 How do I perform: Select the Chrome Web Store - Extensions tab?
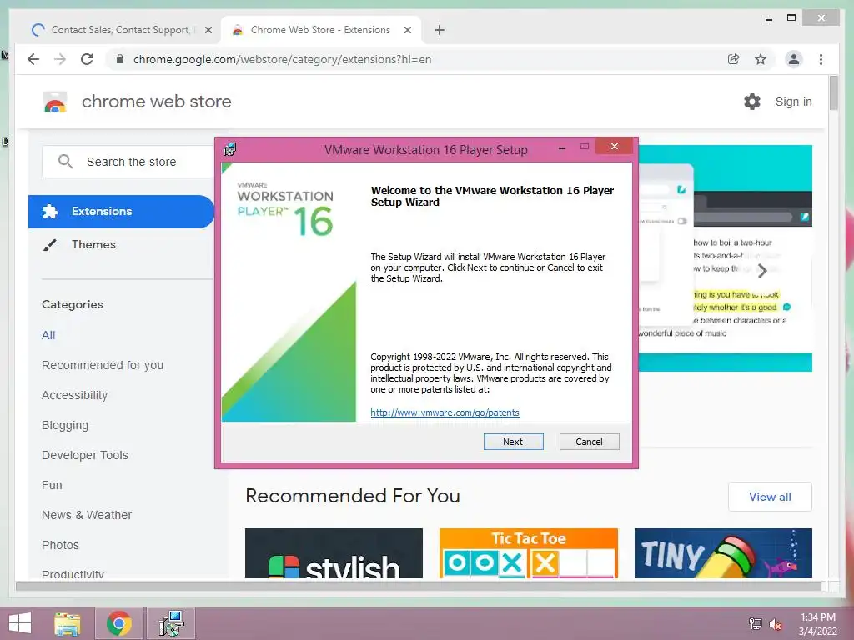click(320, 30)
